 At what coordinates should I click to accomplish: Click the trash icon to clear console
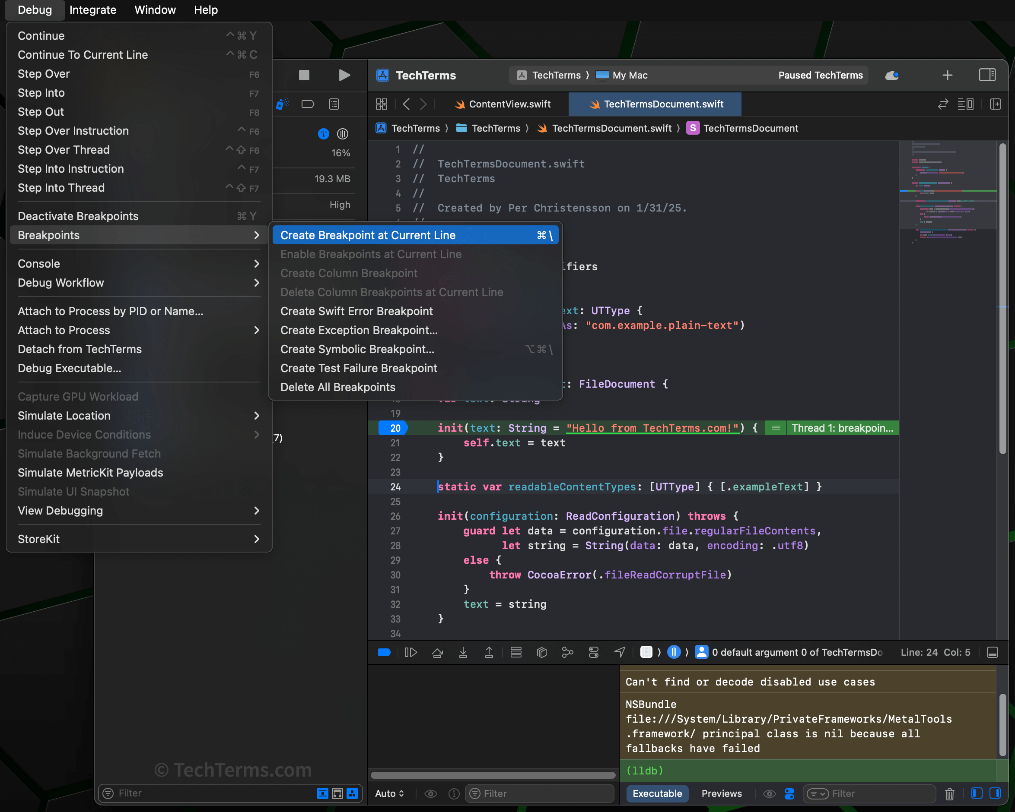(950, 793)
